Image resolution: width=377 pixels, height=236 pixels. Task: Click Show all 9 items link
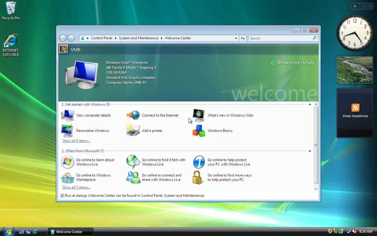[x=76, y=141]
